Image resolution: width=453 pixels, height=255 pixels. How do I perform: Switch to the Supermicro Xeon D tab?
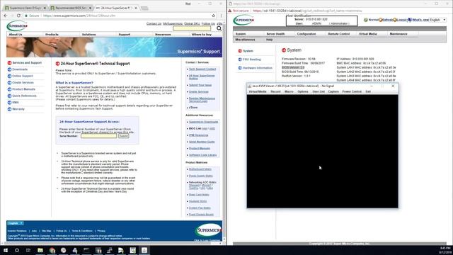pyautogui.click(x=25, y=8)
